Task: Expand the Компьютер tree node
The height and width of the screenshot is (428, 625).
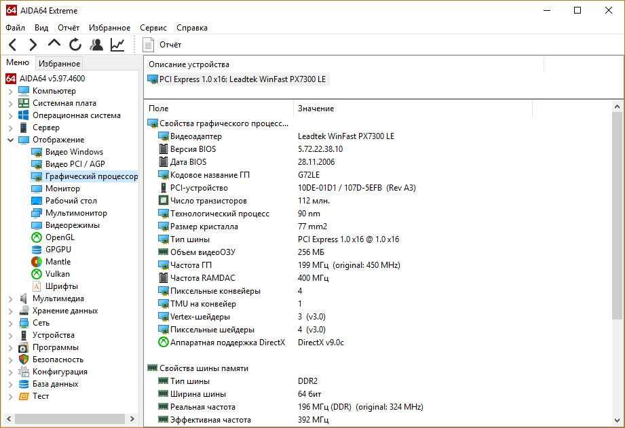Action: click(x=11, y=92)
